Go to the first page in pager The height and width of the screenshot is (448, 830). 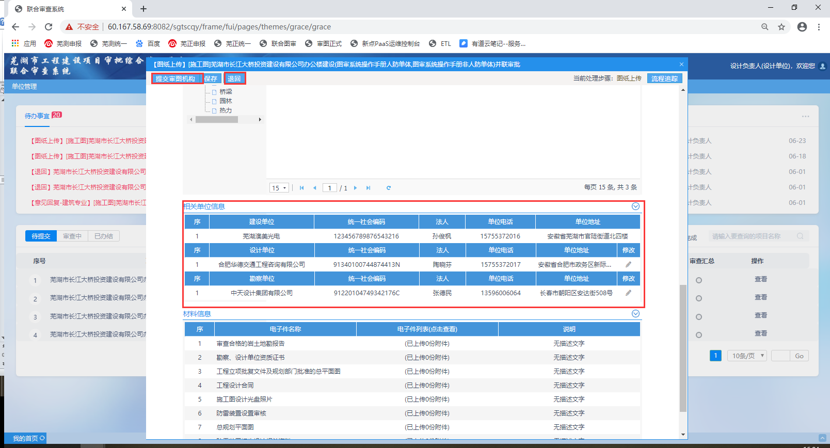tap(302, 188)
